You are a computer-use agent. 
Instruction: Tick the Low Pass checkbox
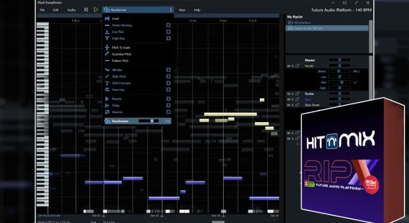tap(168, 32)
